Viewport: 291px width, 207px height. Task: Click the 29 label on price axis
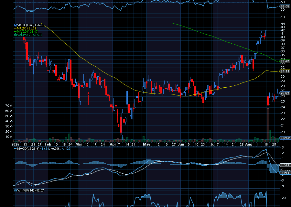pos(283,81)
